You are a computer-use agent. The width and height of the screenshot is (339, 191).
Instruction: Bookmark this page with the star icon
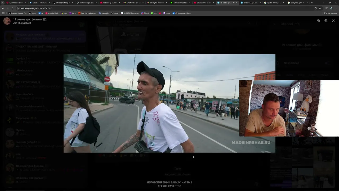pos(320,8)
